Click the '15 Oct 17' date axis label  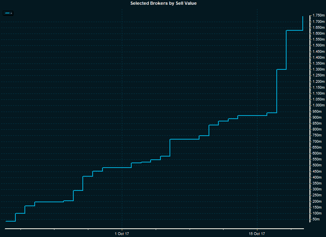pyautogui.click(x=257, y=234)
